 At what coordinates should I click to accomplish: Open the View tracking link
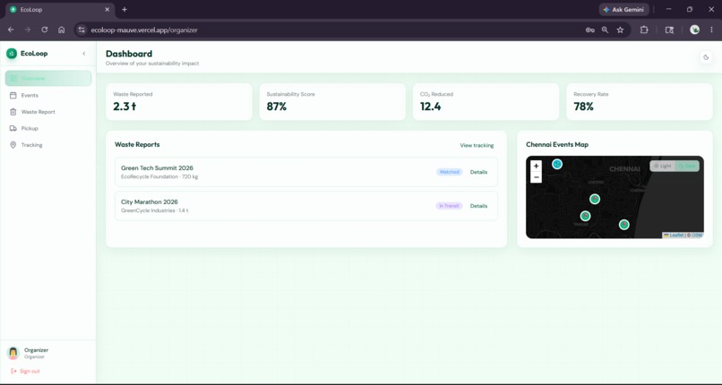tap(477, 145)
